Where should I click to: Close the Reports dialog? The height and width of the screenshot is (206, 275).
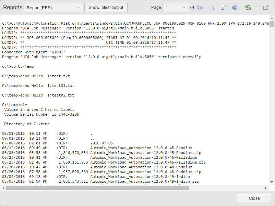(254, 198)
